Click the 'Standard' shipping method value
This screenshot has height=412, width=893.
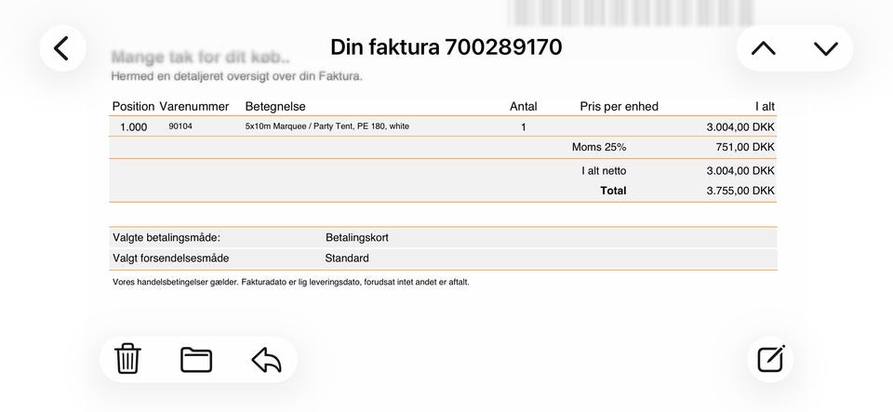[x=347, y=258]
